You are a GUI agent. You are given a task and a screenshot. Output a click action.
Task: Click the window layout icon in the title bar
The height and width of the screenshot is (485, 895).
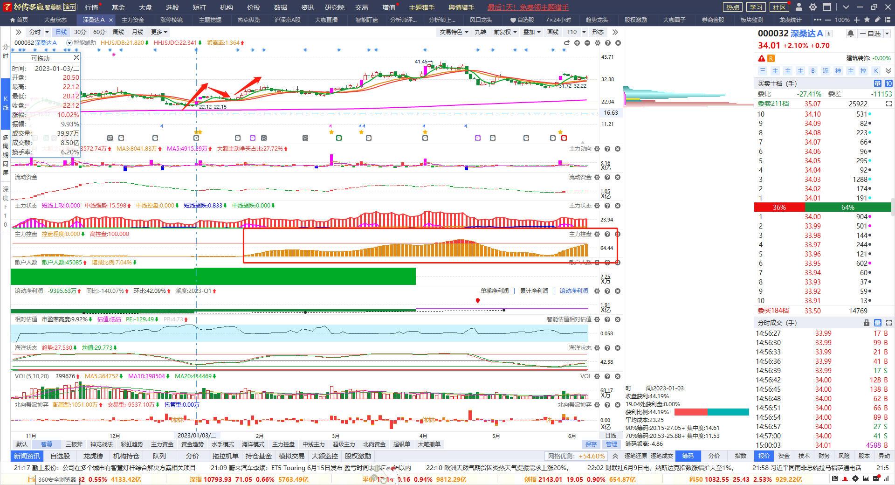[827, 7]
